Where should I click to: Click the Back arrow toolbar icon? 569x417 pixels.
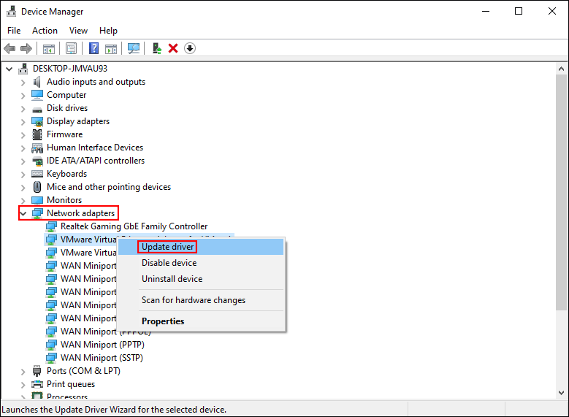9,48
